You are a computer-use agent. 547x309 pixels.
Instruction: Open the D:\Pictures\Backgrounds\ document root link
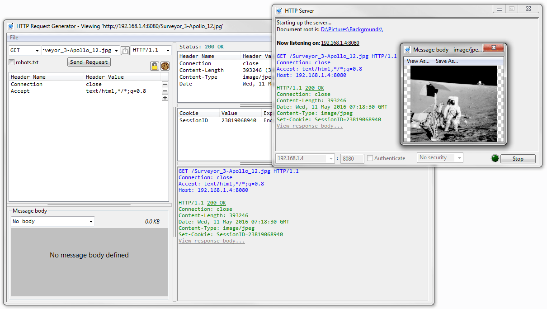(x=352, y=29)
